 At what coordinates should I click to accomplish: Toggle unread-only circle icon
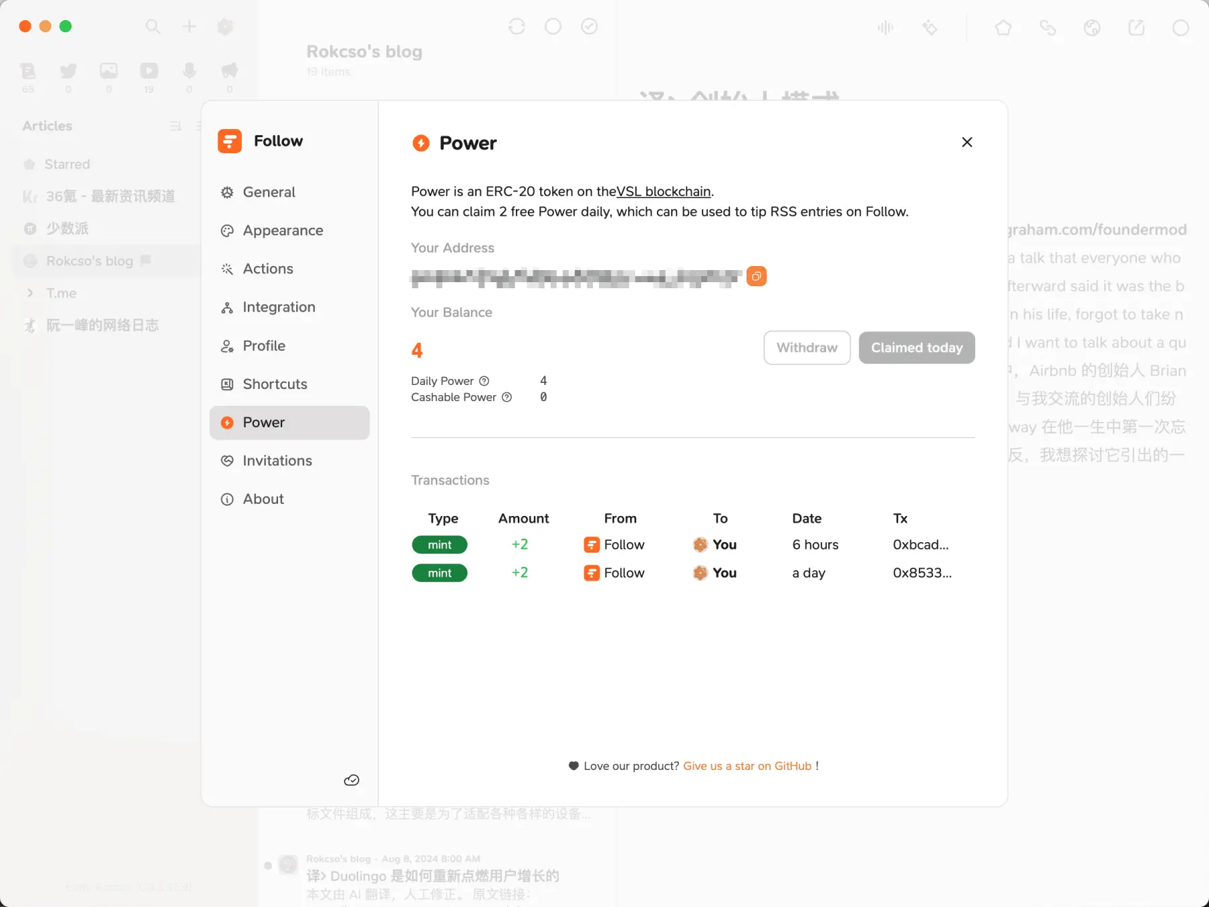(553, 26)
